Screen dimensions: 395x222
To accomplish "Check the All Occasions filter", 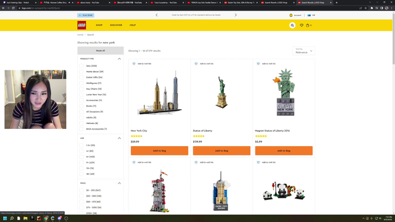I will [81, 112].
